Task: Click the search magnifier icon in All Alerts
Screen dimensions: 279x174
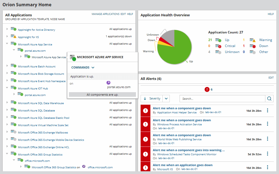Action: [x=269, y=98]
